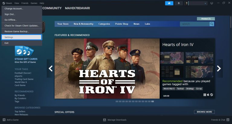Image resolution: width=232 pixels, height=124 pixels.
Task: Click the help question mark icon
Action: coord(187,3)
